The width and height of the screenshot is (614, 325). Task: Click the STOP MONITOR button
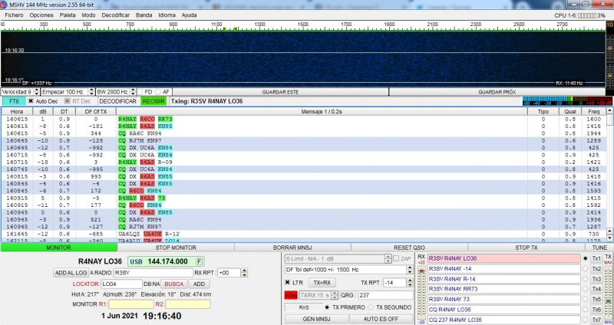[175, 248]
